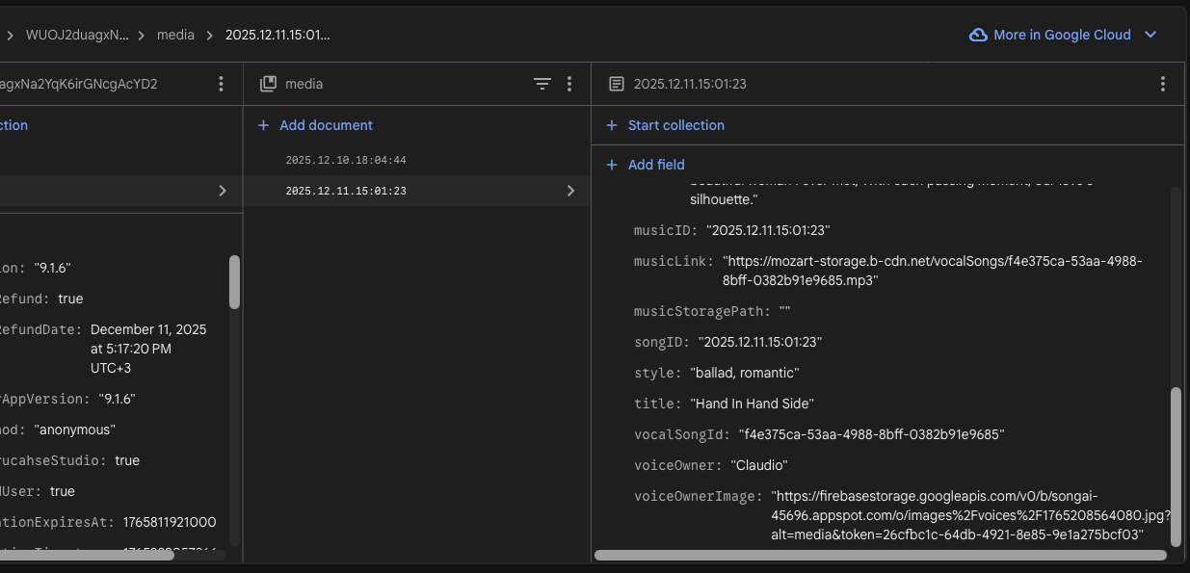The image size is (1190, 573).
Task: Click the "anonymous" value in the left panel
Action: pyautogui.click(x=74, y=430)
